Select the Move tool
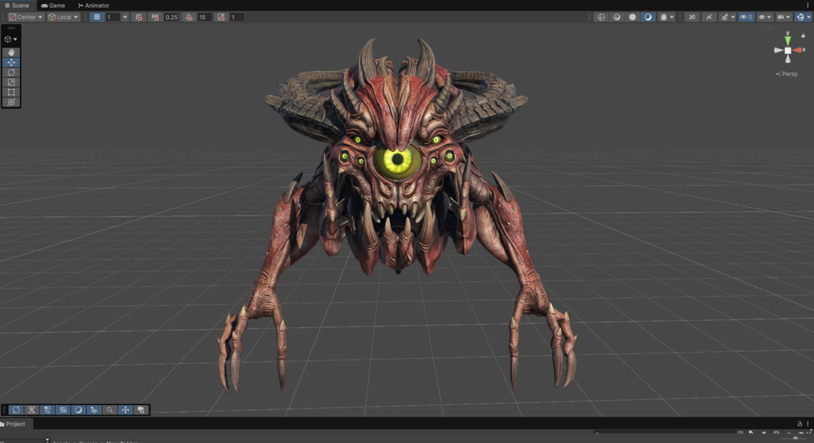 (11, 62)
